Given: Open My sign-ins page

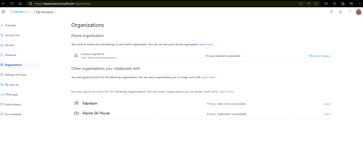Looking at the screenshot, I should [x=12, y=85].
